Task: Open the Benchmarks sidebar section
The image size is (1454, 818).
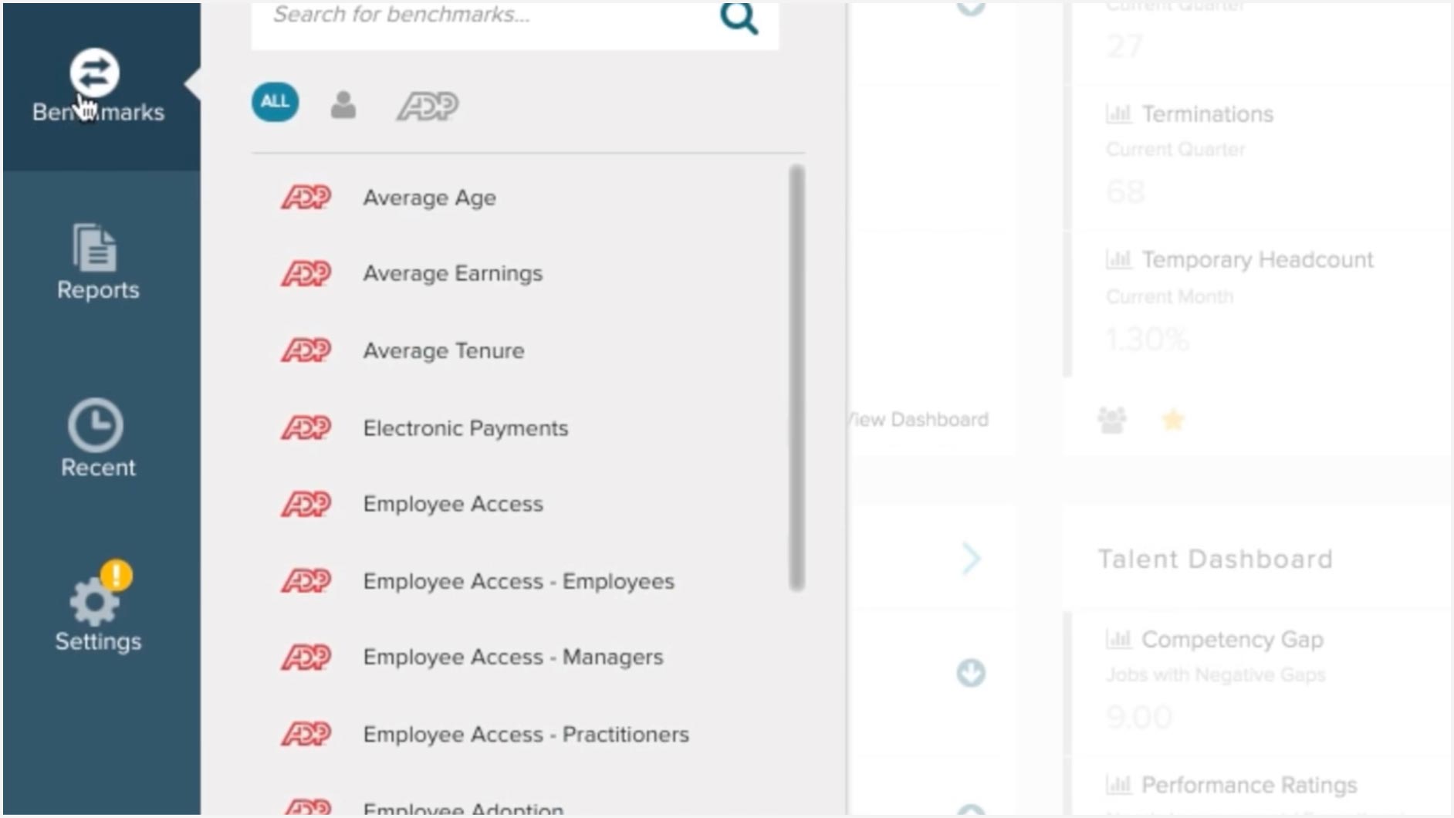Action: point(99,86)
